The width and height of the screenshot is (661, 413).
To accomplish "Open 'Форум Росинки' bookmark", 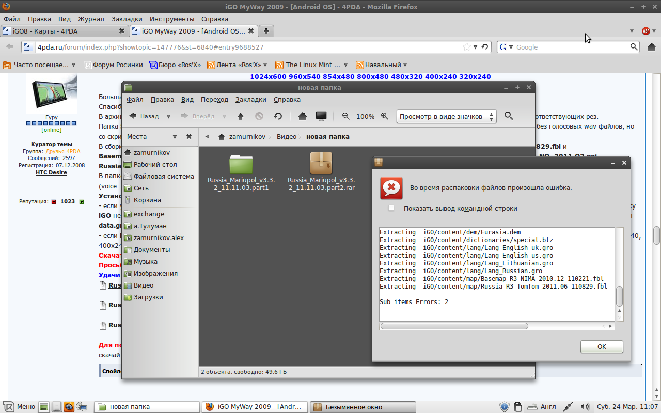I will (114, 65).
